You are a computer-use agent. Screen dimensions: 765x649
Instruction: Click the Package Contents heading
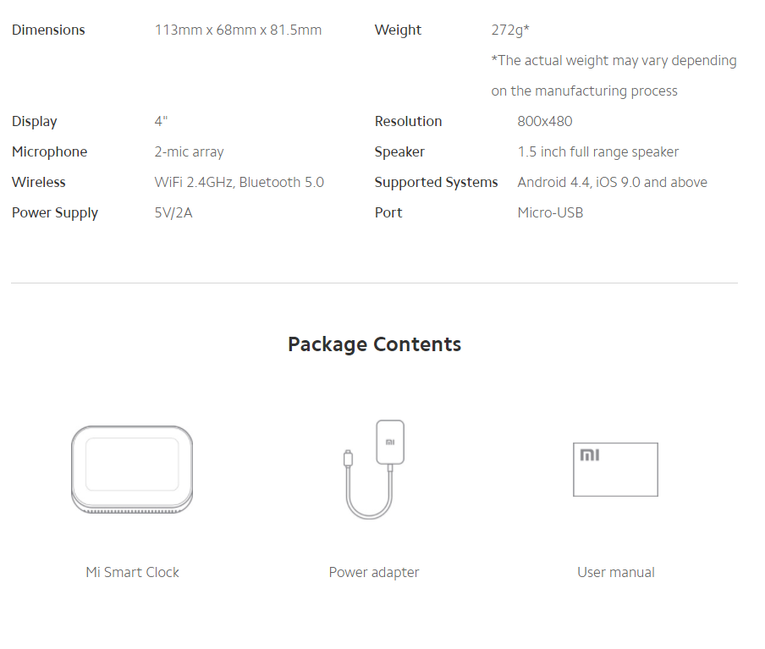[x=374, y=344]
